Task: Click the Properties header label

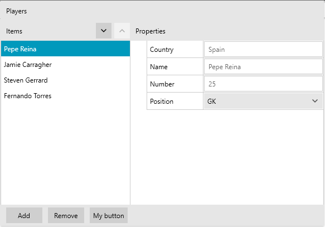Action: click(151, 31)
